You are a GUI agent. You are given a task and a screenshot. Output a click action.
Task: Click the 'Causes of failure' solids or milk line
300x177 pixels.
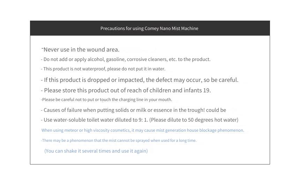(133, 110)
